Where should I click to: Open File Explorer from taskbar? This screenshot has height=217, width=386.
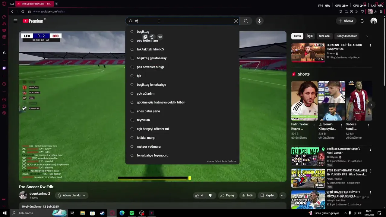point(82,213)
